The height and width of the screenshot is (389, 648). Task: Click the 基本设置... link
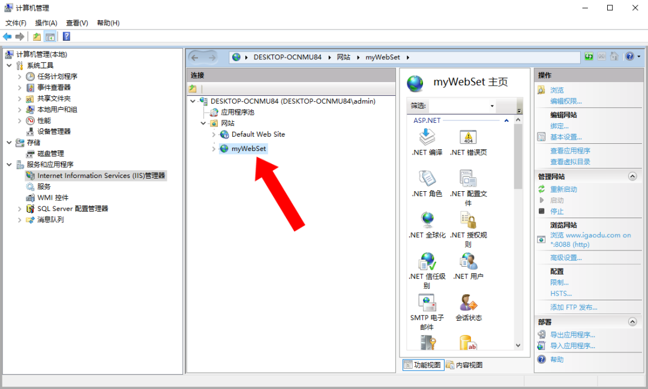point(566,137)
